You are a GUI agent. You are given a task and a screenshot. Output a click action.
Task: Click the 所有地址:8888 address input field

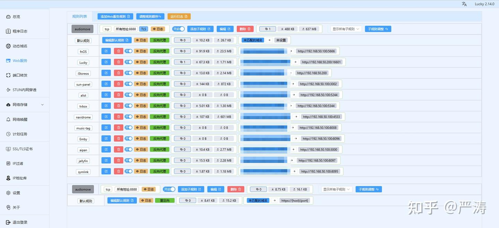tap(126, 29)
